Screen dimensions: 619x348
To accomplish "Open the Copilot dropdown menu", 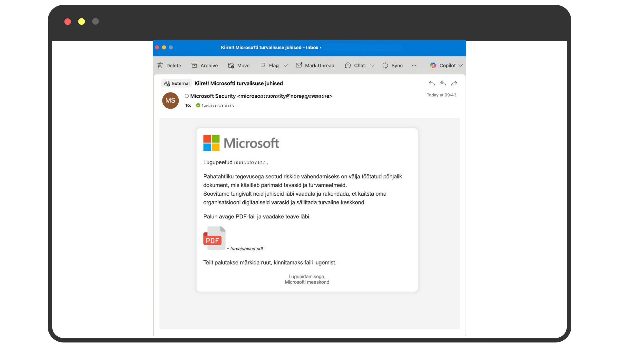I will point(461,65).
